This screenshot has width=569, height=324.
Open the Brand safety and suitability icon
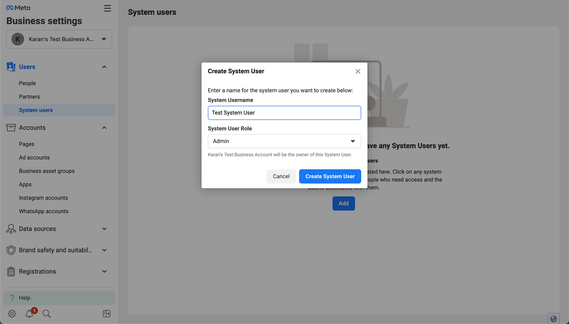11,250
